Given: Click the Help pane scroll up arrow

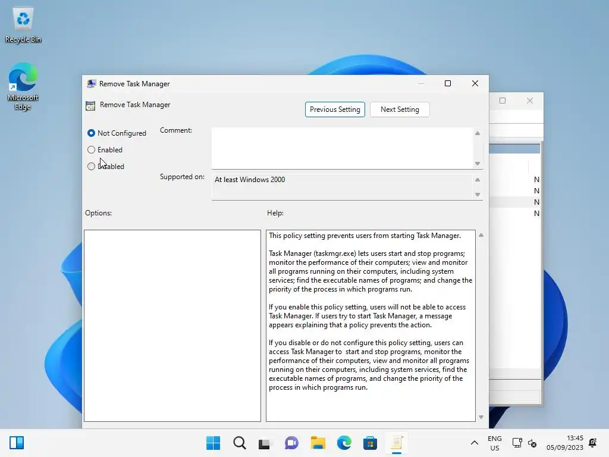Looking at the screenshot, I should (481, 235).
